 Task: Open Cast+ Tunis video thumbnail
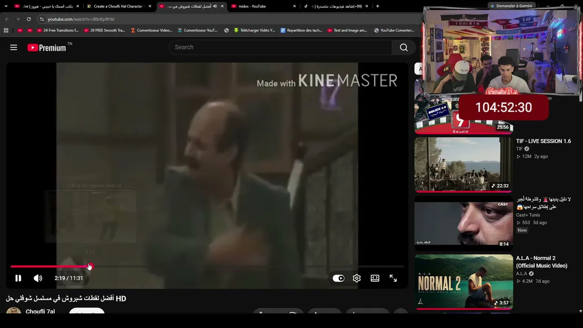[464, 223]
